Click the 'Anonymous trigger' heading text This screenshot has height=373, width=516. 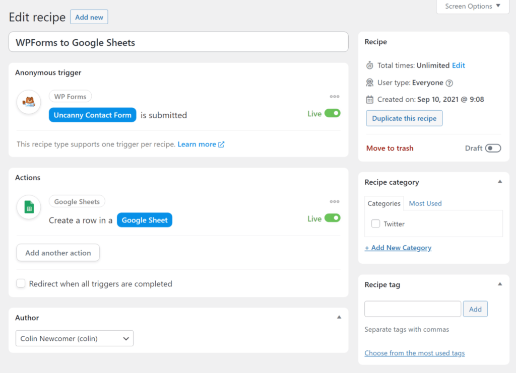[48, 72]
